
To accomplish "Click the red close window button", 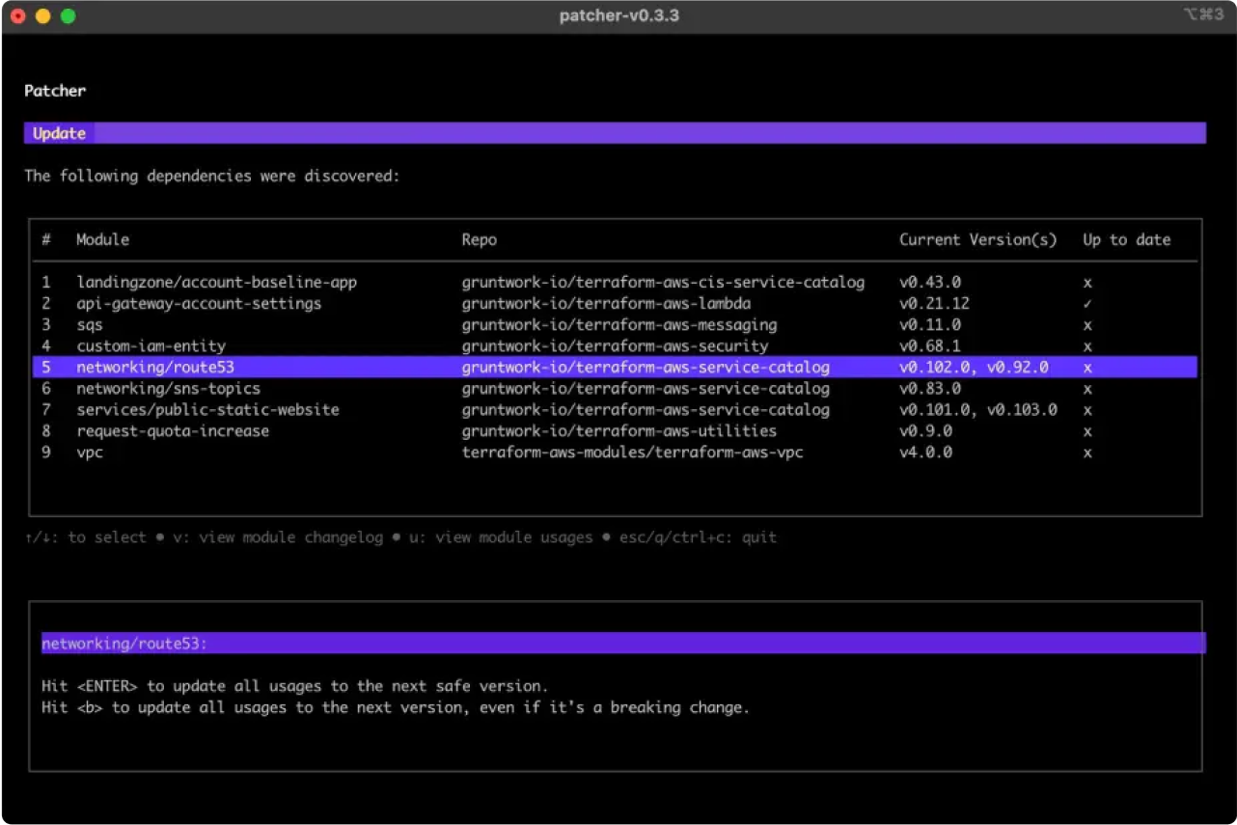I will [x=17, y=16].
